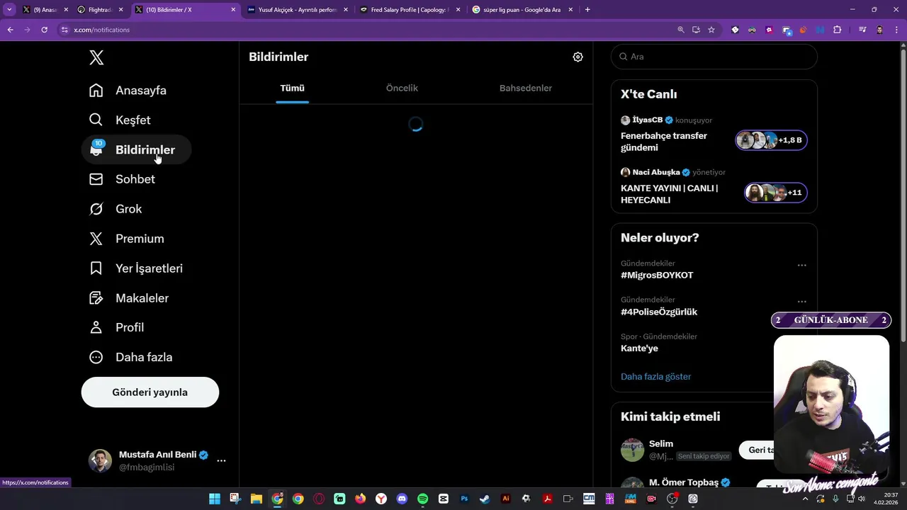Open KANTE YAYINI live space
The height and width of the screenshot is (510, 907).
click(670, 194)
